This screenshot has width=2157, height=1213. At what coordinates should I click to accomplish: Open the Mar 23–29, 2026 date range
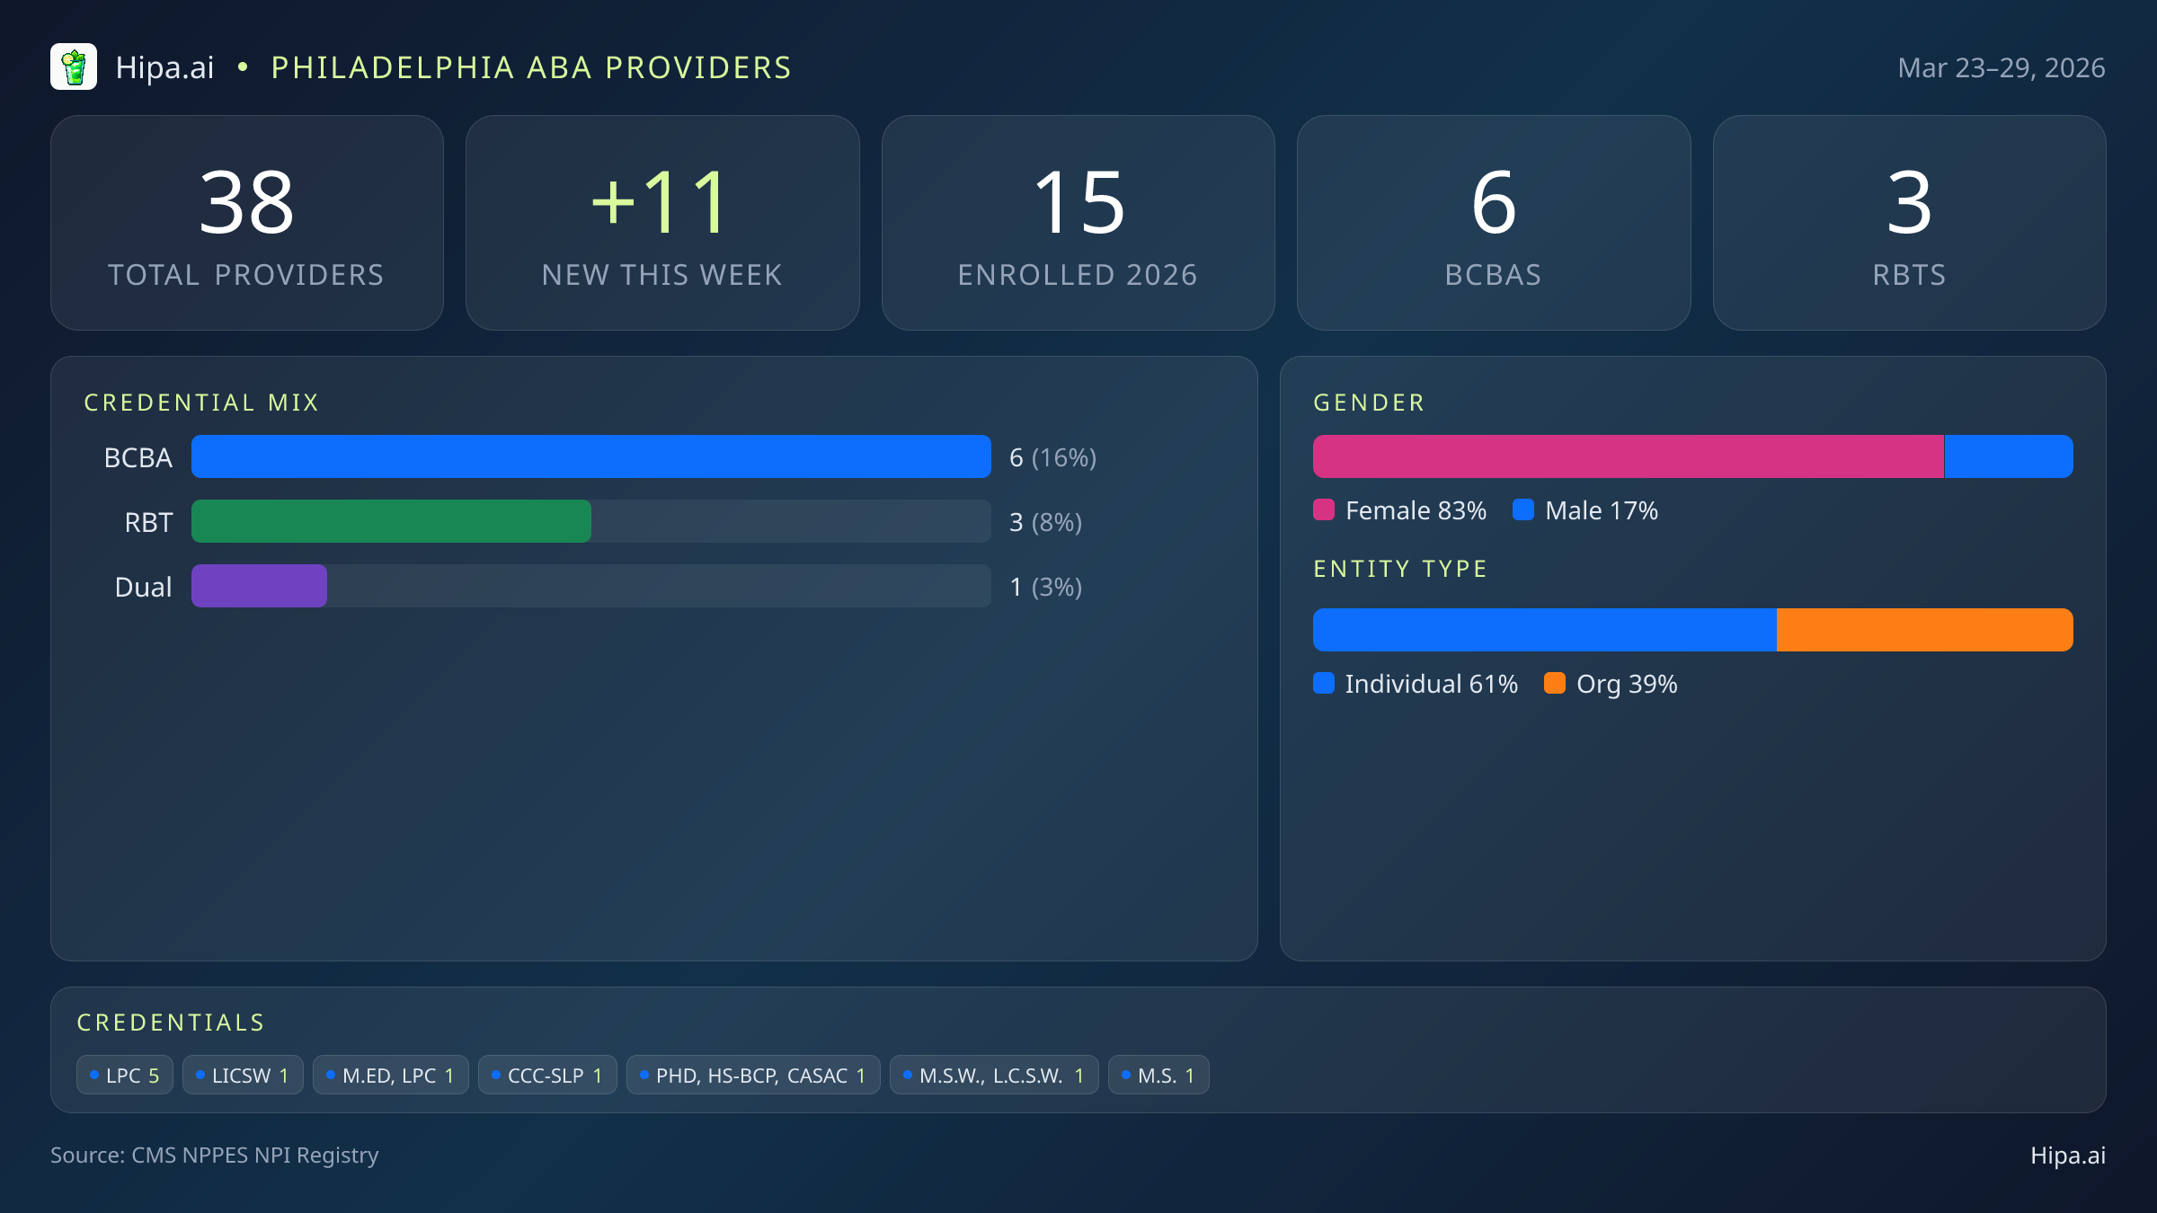coord(2002,66)
